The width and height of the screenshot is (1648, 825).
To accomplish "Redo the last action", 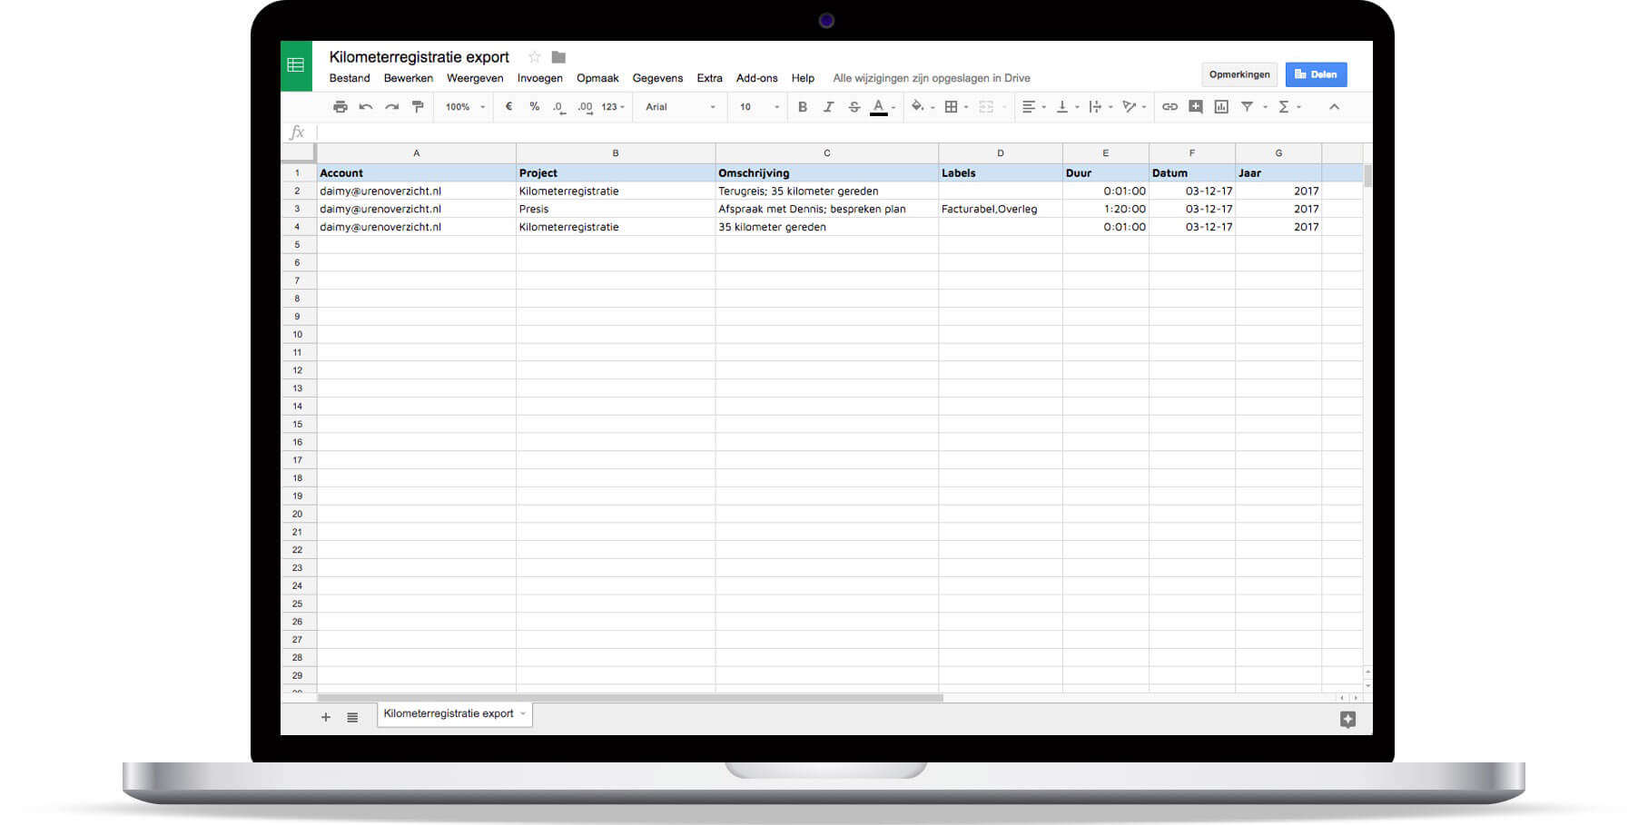I will pos(391,107).
